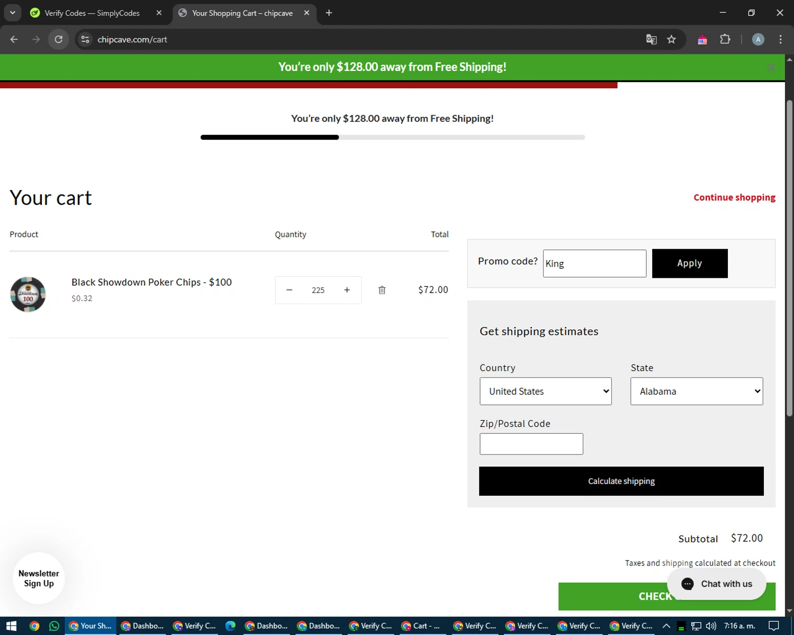794x635 pixels.
Task: Open the volume speaker tray icon
Action: [x=711, y=626]
